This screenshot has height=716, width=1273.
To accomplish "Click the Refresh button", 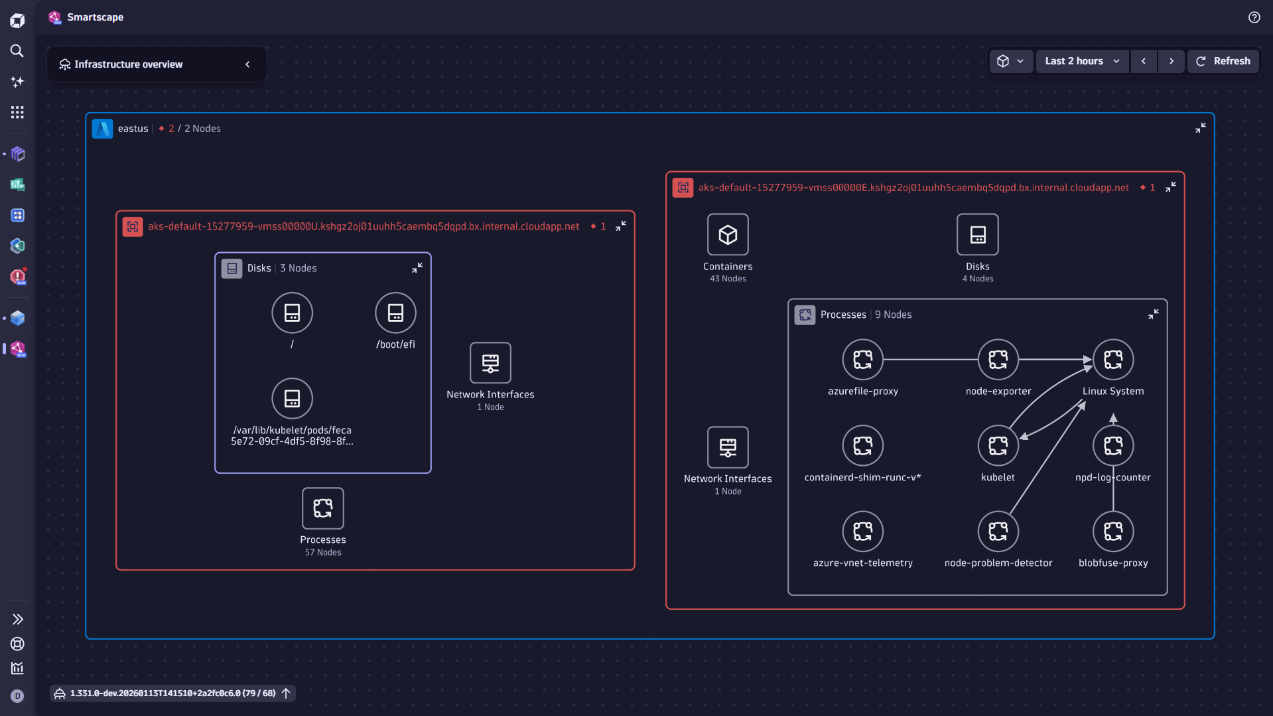I will pyautogui.click(x=1223, y=61).
